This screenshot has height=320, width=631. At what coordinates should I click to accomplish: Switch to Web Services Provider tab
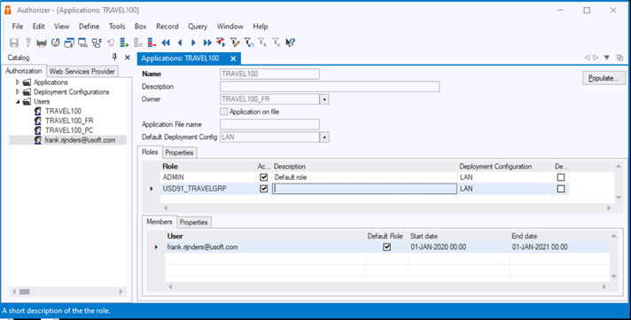tap(82, 71)
